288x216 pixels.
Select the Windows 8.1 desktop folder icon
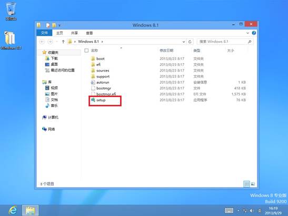(x=11, y=40)
